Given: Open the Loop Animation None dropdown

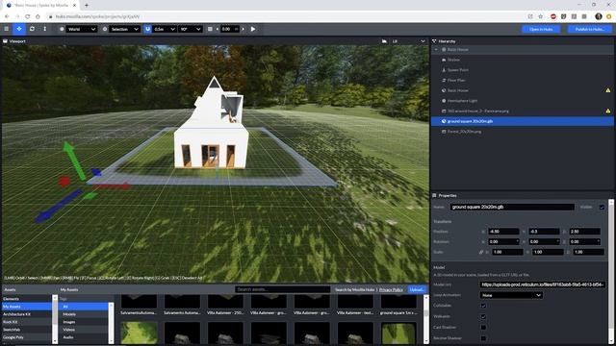Looking at the screenshot, I should (511, 295).
